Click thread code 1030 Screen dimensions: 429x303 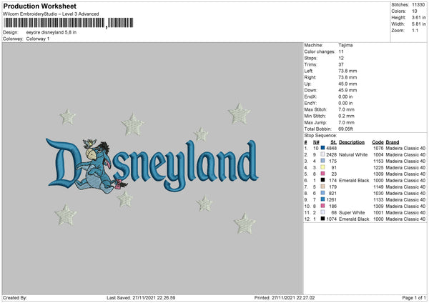(378, 194)
